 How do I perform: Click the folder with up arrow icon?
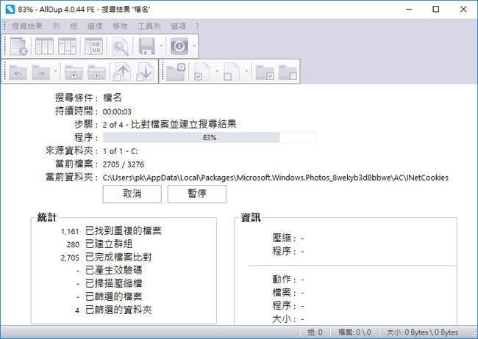(x=74, y=72)
